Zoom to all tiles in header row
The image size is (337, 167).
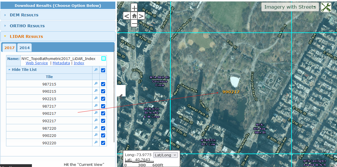(96, 69)
